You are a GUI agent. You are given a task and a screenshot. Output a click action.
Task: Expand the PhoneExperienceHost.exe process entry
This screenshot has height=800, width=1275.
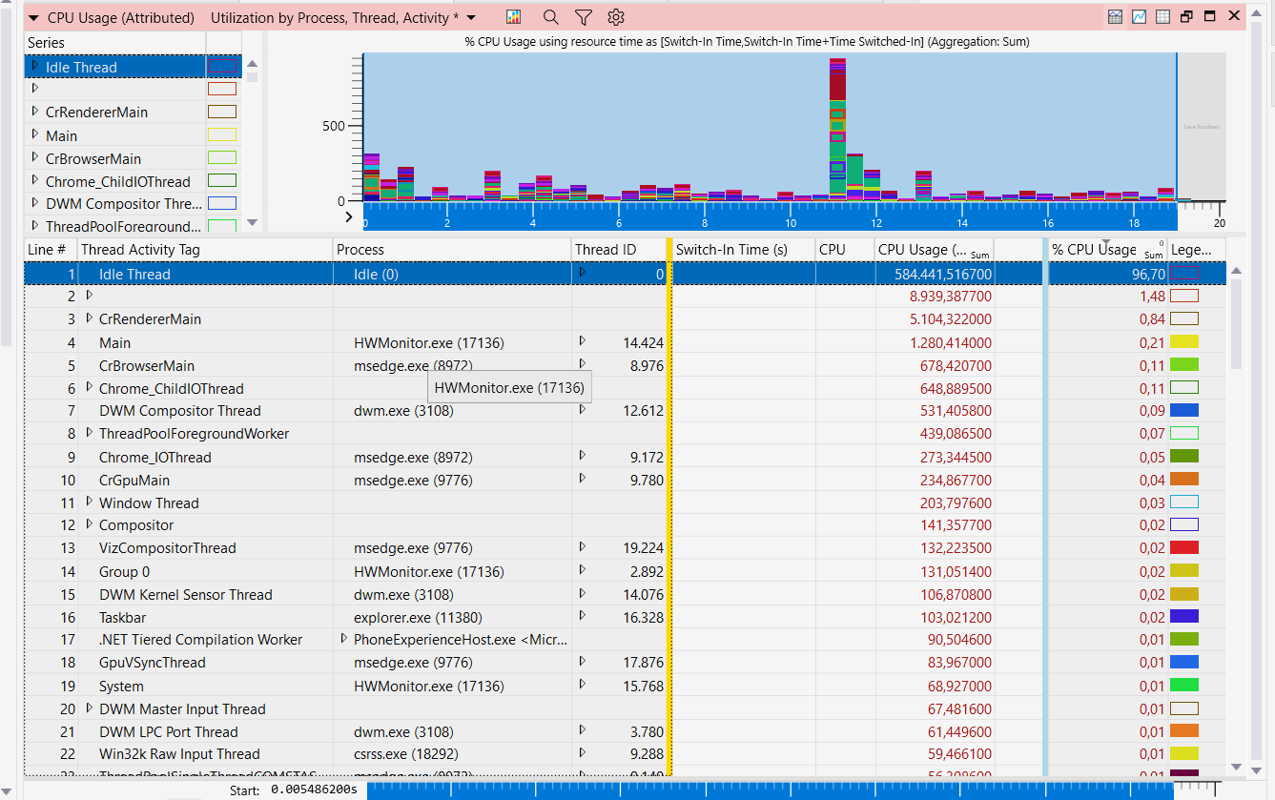pyautogui.click(x=344, y=639)
